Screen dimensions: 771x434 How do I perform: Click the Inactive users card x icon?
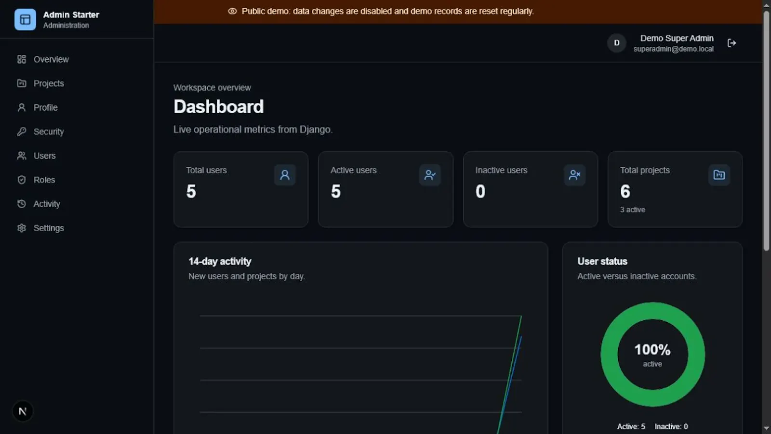coord(574,175)
